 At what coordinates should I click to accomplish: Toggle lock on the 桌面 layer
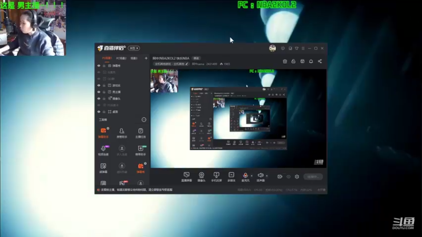[x=104, y=112]
